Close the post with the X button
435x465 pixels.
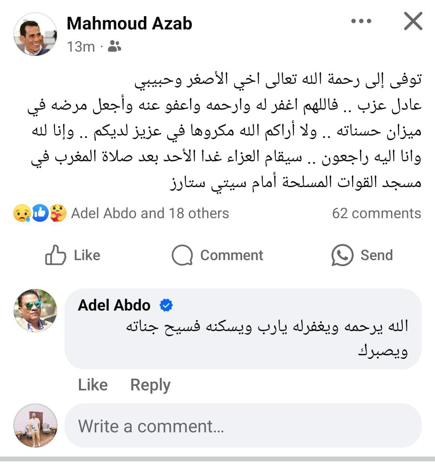pyautogui.click(x=413, y=21)
